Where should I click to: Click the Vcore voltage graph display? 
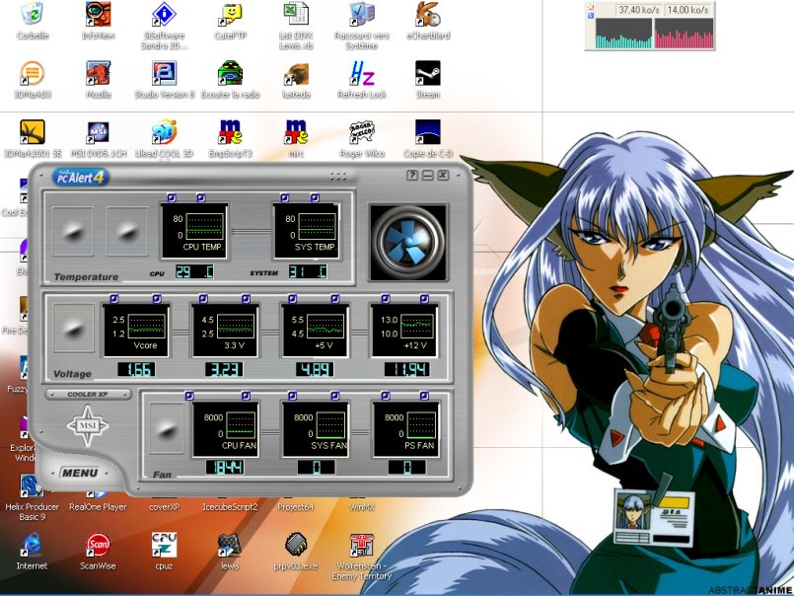click(136, 330)
